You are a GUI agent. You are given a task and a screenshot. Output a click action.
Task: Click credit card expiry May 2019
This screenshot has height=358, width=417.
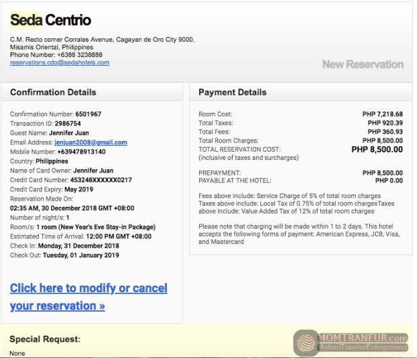79,189
